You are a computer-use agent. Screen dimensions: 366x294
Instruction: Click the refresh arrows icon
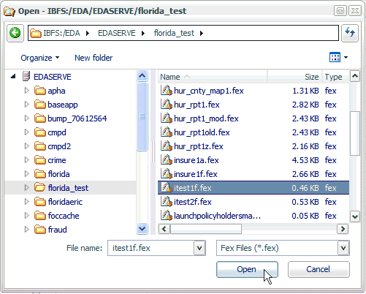click(350, 33)
